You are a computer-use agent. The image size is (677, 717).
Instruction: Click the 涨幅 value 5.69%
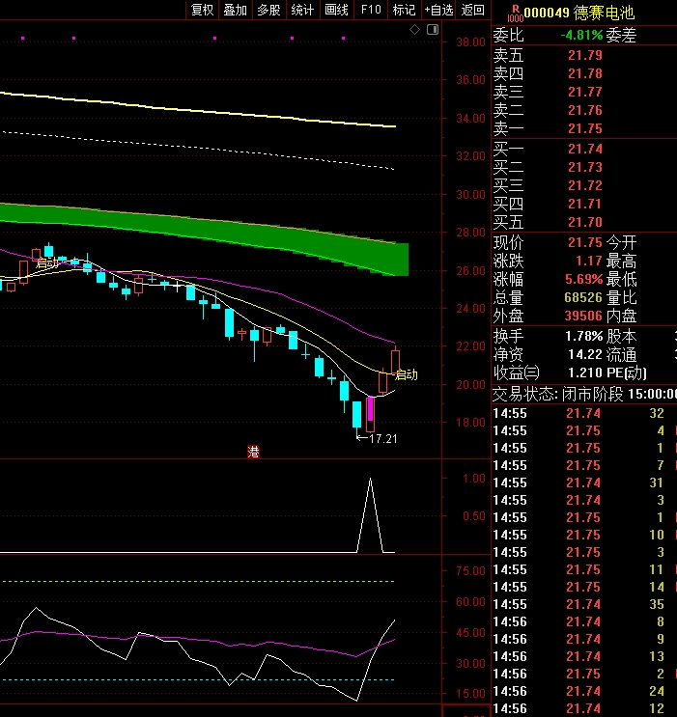click(583, 279)
